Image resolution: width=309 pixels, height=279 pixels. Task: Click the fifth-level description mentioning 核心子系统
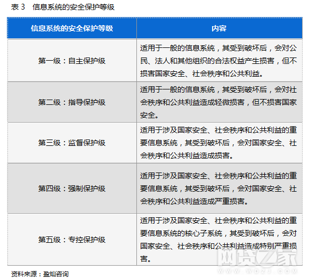point(218,240)
